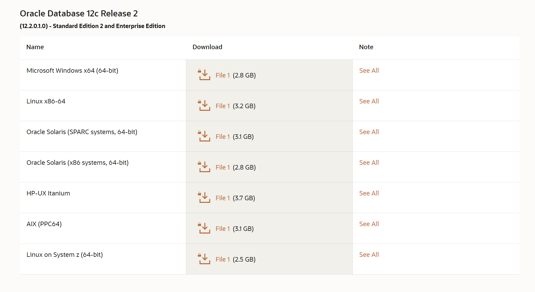Click download icon for Microsoft Windows x64
Screen dimensions: 535x292
[204, 75]
